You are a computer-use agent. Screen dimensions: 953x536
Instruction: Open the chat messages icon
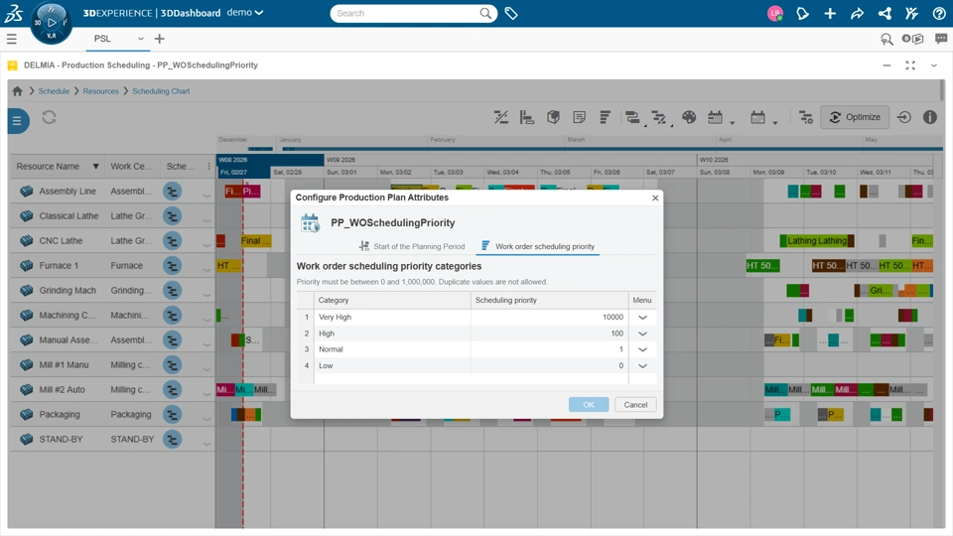(x=941, y=39)
